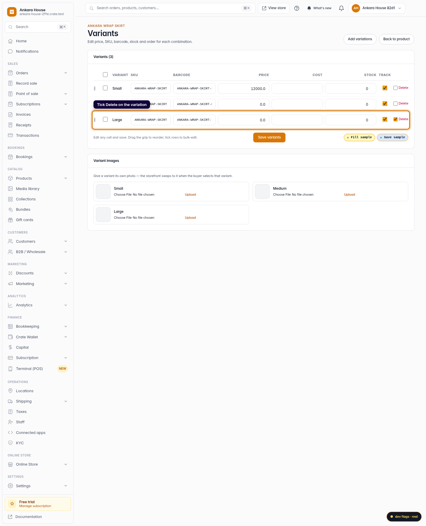This screenshot has height=526, width=426.
Task: Click the help question mark icon
Action: point(297,8)
